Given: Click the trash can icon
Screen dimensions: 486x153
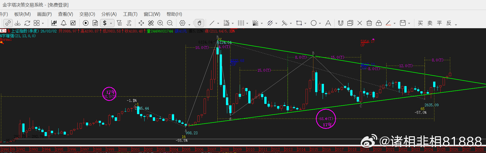Looking at the screenshot, I should click(x=369, y=23).
